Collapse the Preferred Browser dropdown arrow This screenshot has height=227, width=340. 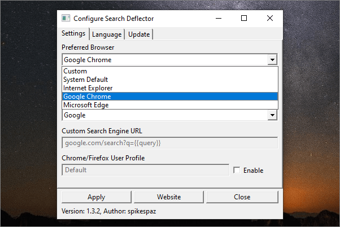click(x=272, y=60)
